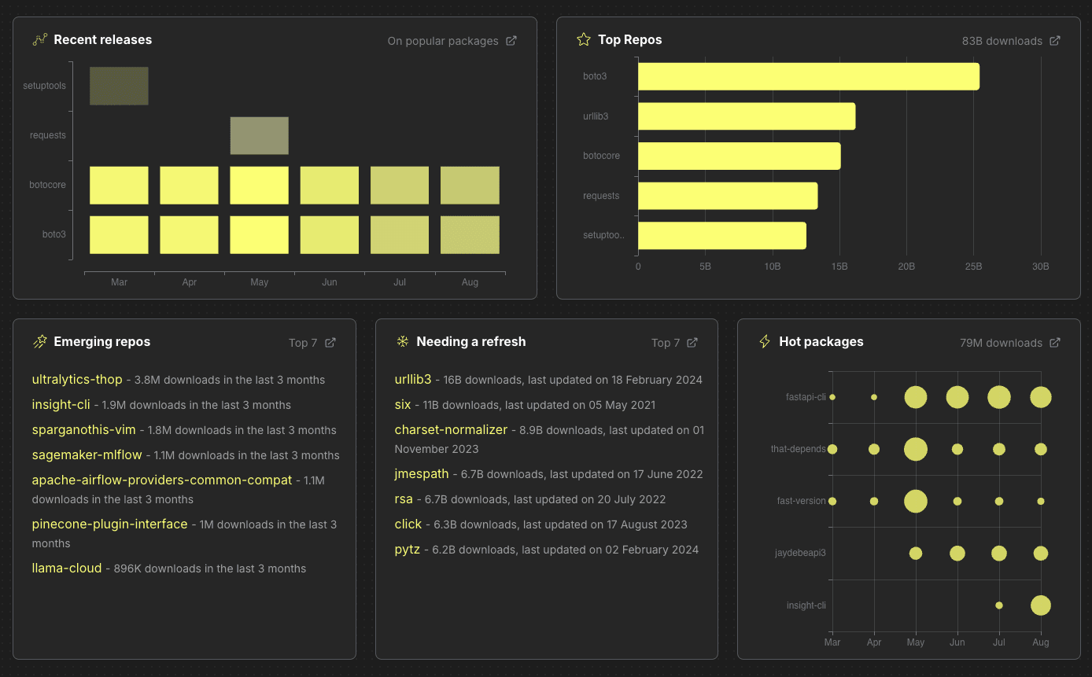
Task: Open external link beside 83B downloads
Action: pyautogui.click(x=1055, y=41)
